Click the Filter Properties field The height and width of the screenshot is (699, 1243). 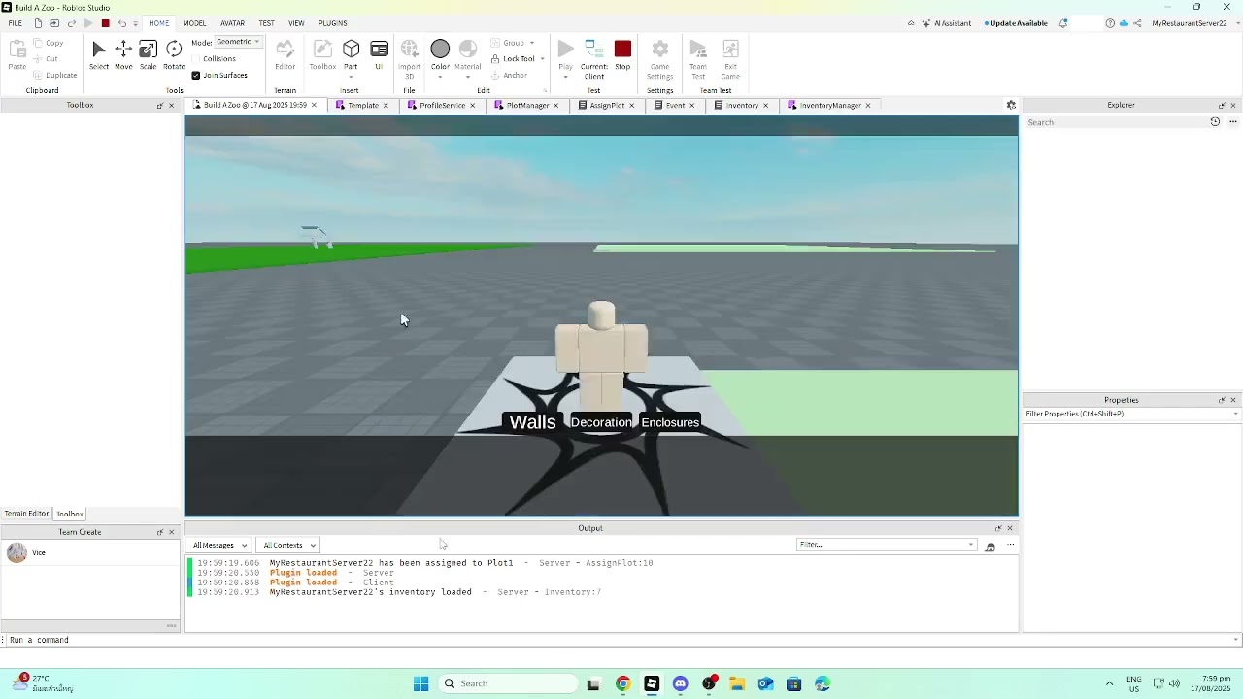(1131, 414)
